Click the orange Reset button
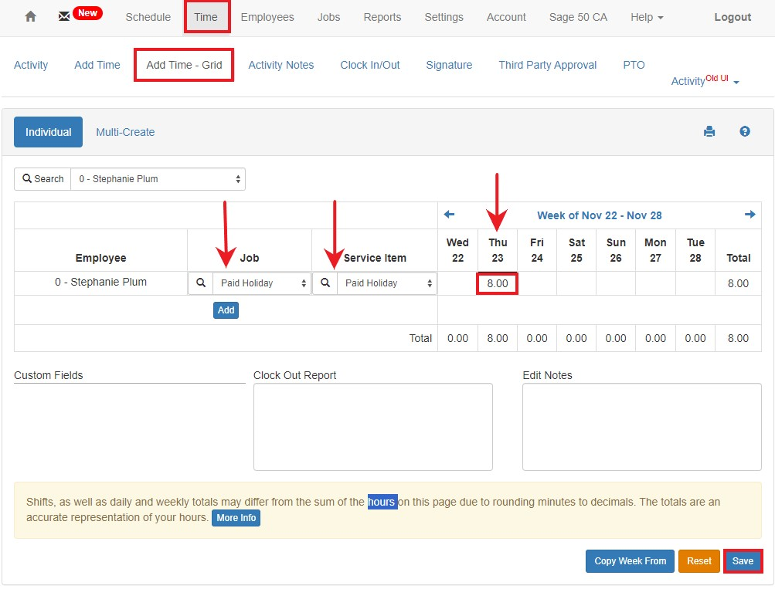The image size is (775, 589). (x=699, y=561)
